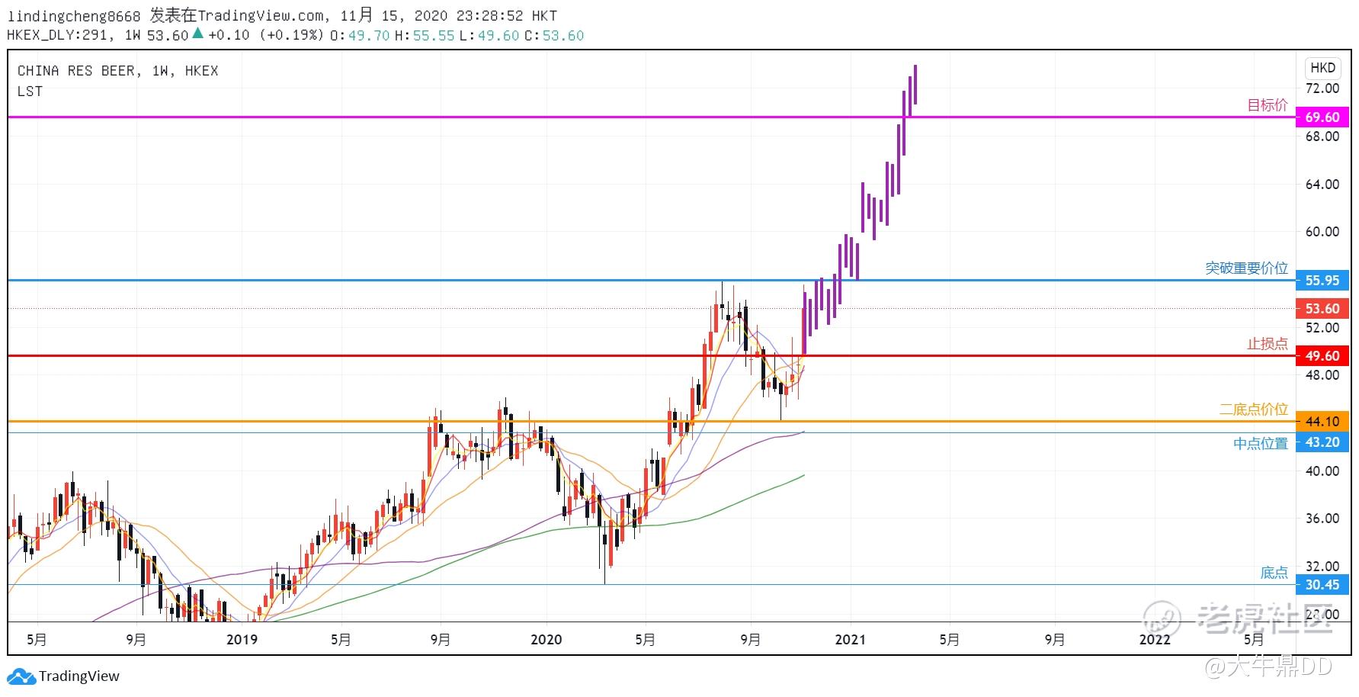
Task: Click the 72.00 price axis label
Action: (1322, 88)
